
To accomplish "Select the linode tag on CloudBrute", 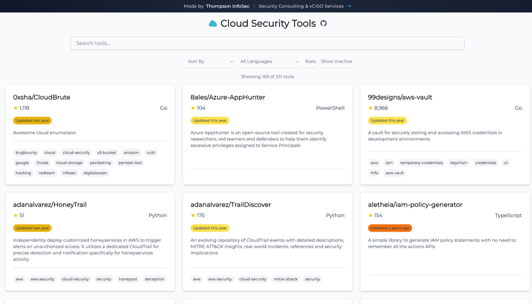I will click(x=43, y=163).
